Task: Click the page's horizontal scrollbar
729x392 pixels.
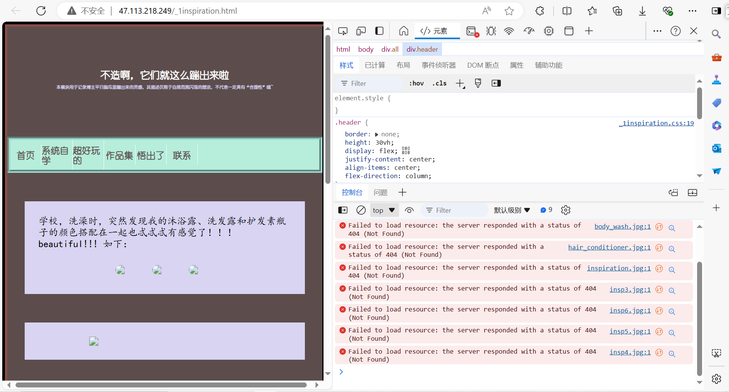Action: (161, 385)
